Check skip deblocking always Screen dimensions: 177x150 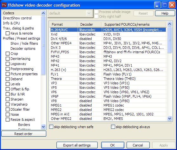click(113, 127)
